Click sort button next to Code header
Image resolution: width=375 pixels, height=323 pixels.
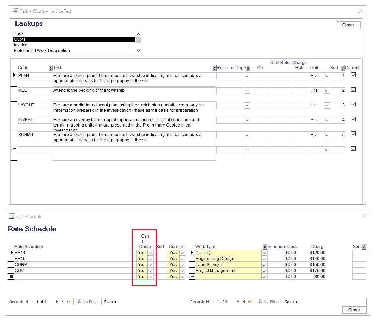click(50, 68)
